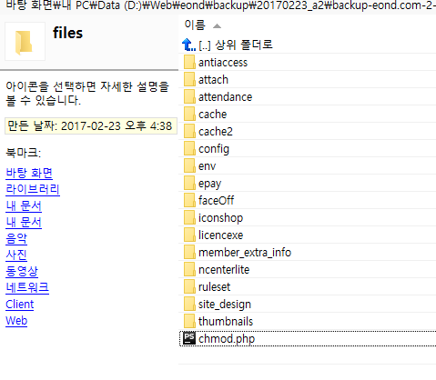Click the ruleset folder icon

[x=189, y=286]
